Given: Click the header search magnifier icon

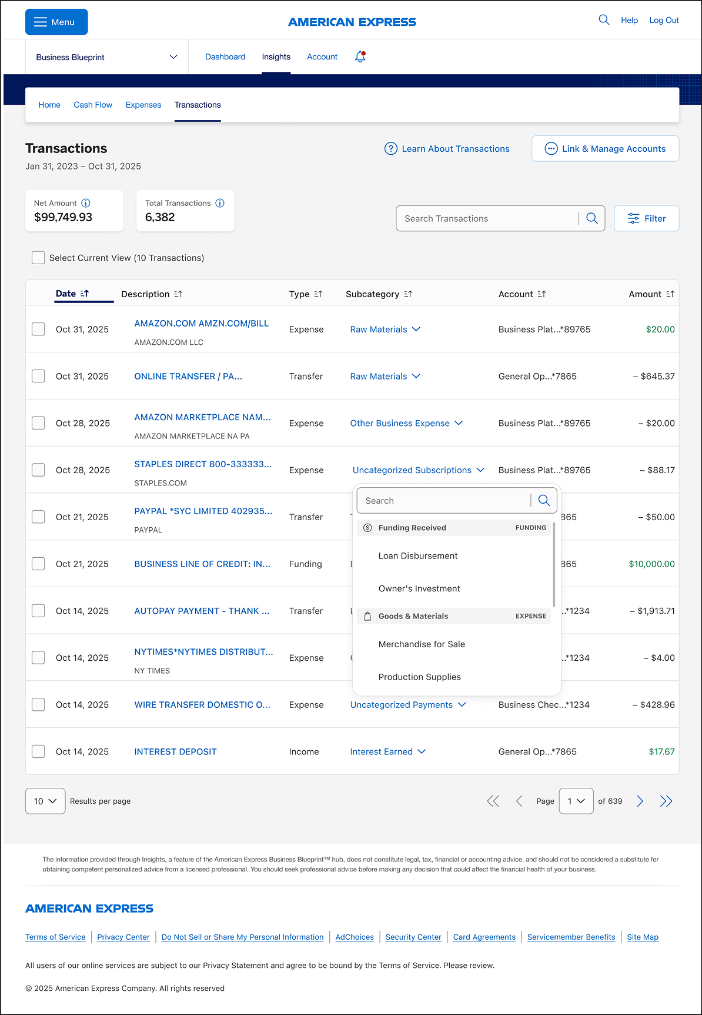Looking at the screenshot, I should coord(604,20).
